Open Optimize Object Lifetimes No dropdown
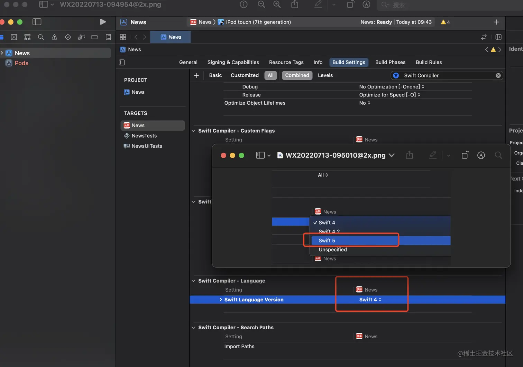This screenshot has width=523, height=367. (x=365, y=103)
